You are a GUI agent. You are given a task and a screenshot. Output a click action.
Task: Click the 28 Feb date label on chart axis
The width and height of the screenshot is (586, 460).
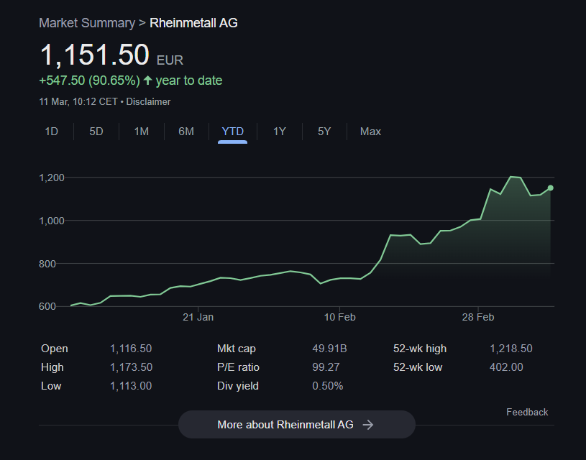click(x=478, y=317)
